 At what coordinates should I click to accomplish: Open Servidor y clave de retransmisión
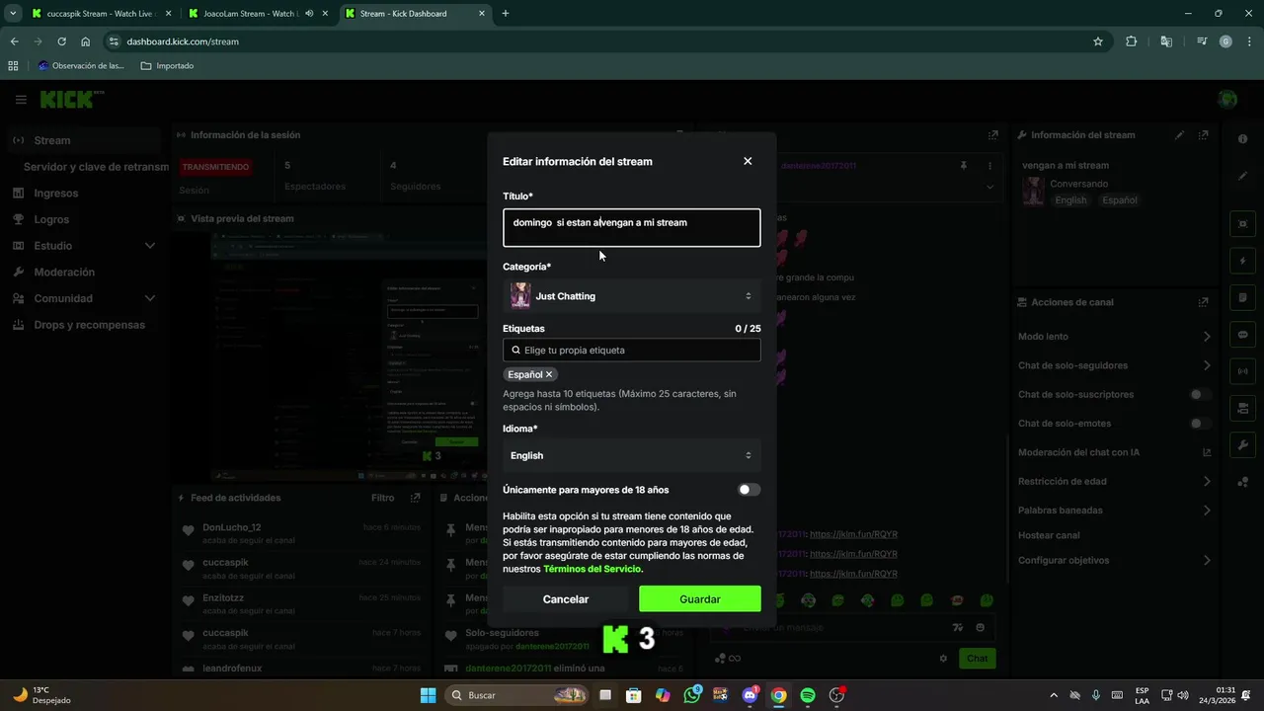pos(96,167)
